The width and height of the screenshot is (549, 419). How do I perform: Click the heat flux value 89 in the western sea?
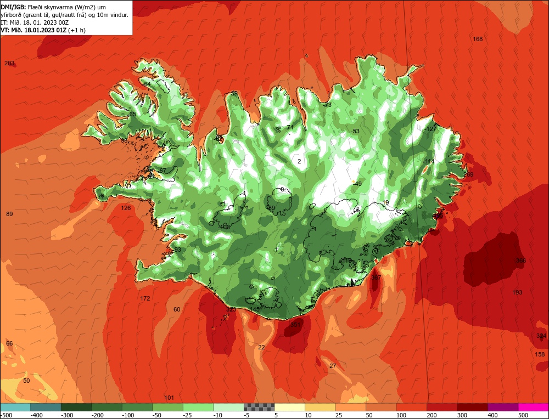point(9,214)
